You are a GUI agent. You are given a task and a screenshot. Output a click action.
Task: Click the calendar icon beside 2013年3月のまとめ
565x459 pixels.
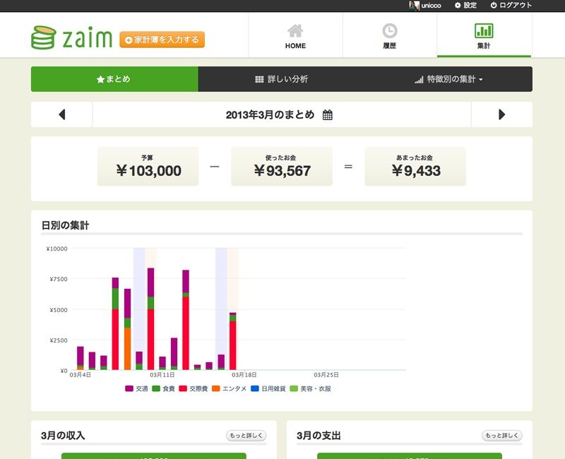coord(328,115)
